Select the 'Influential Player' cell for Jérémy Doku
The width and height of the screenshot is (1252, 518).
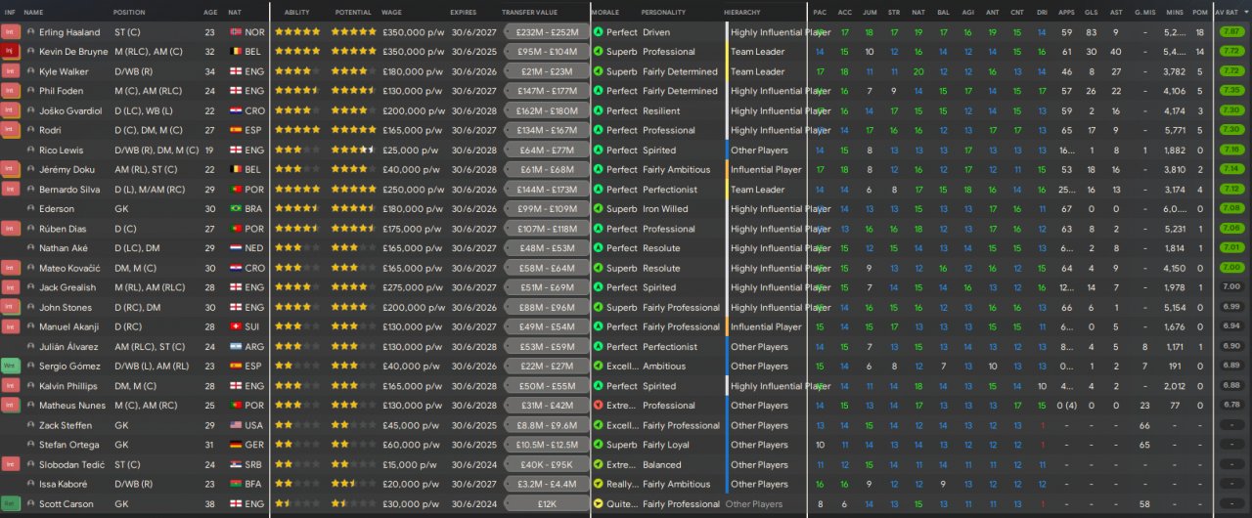tap(766, 170)
